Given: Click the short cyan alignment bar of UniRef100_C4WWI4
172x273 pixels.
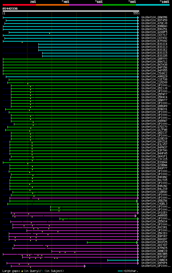Looking at the screenshot, I should (123, 260).
